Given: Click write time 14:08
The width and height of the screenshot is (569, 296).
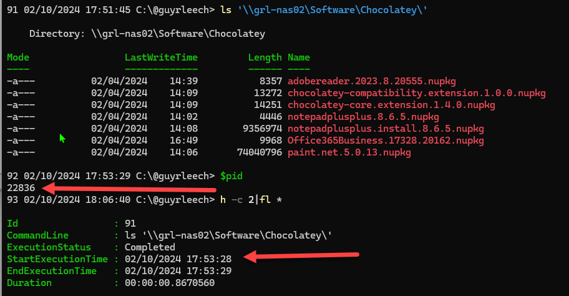Looking at the screenshot, I should tap(183, 129).
